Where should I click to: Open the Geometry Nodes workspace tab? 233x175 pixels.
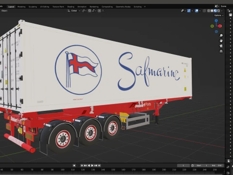(x=123, y=7)
